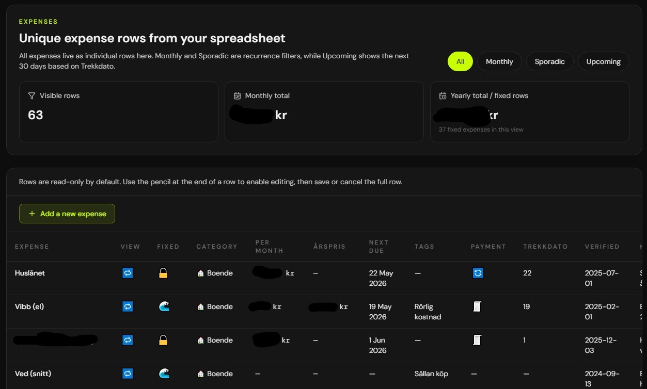Click the recurring view icon in Huslånet row

click(x=128, y=273)
